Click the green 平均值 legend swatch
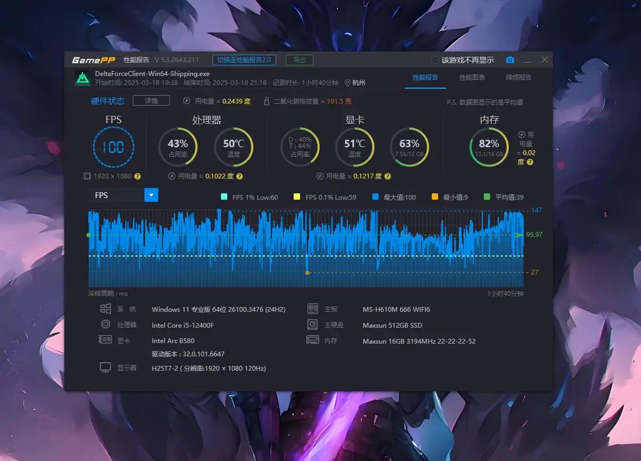The width and height of the screenshot is (641, 461). [487, 197]
